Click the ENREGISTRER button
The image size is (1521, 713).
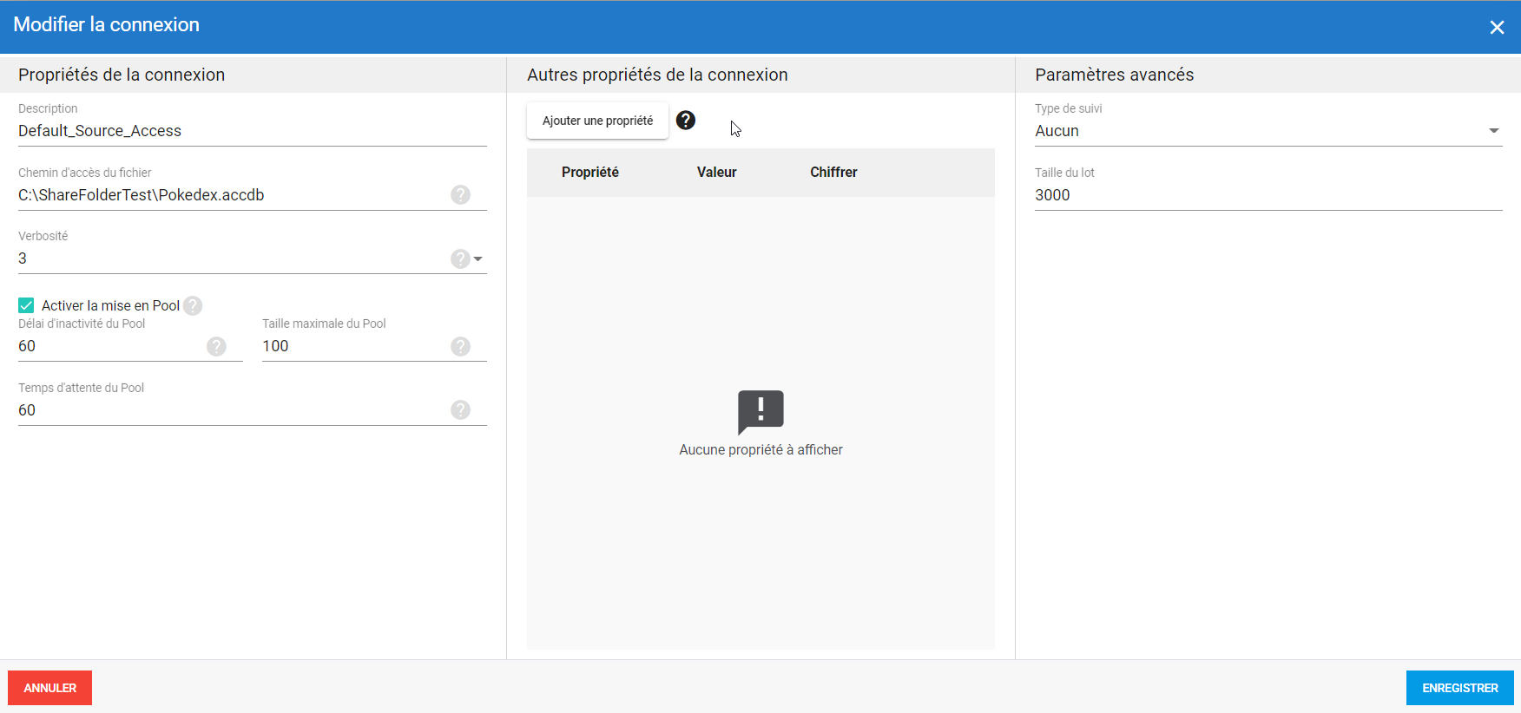coord(1459,688)
